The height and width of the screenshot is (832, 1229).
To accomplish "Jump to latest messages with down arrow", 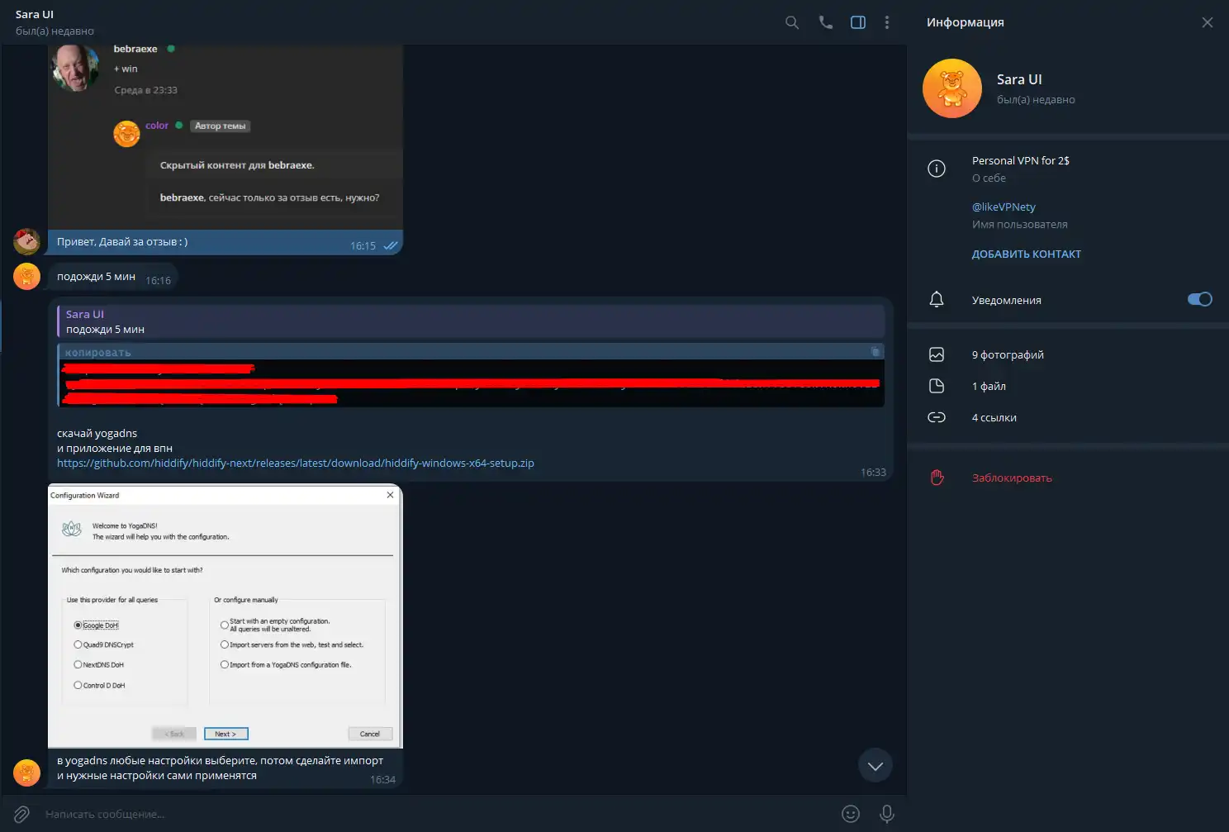I will pos(875,766).
